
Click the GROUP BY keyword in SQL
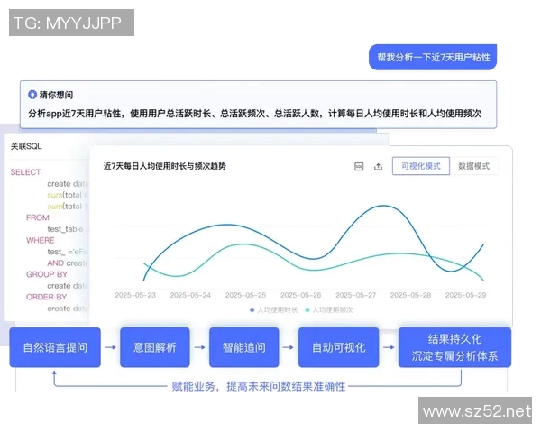pyautogui.click(x=47, y=274)
